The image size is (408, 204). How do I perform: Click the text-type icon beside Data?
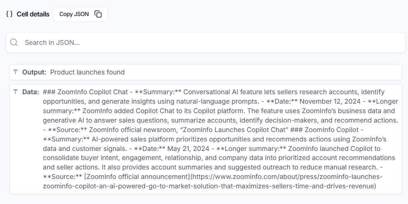click(16, 92)
